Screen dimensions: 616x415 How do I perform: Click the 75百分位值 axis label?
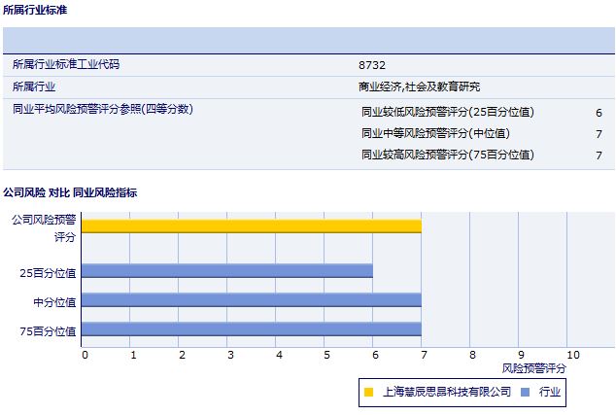click(48, 331)
